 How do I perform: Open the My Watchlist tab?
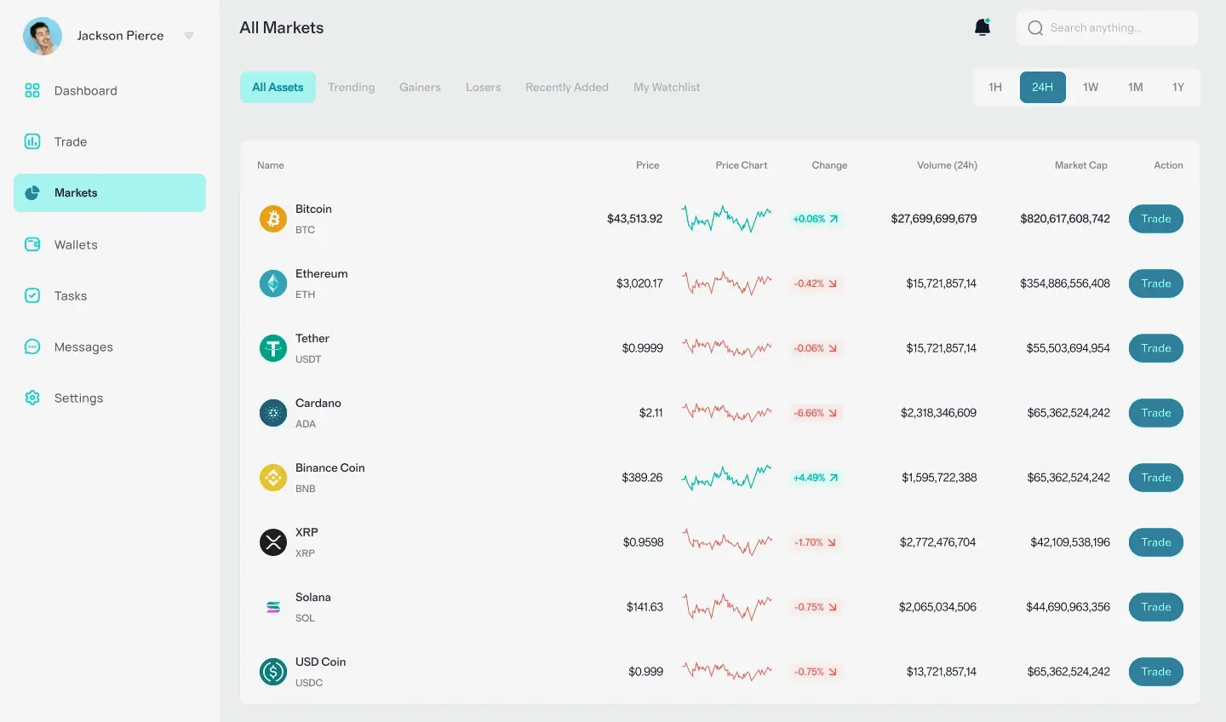click(667, 87)
